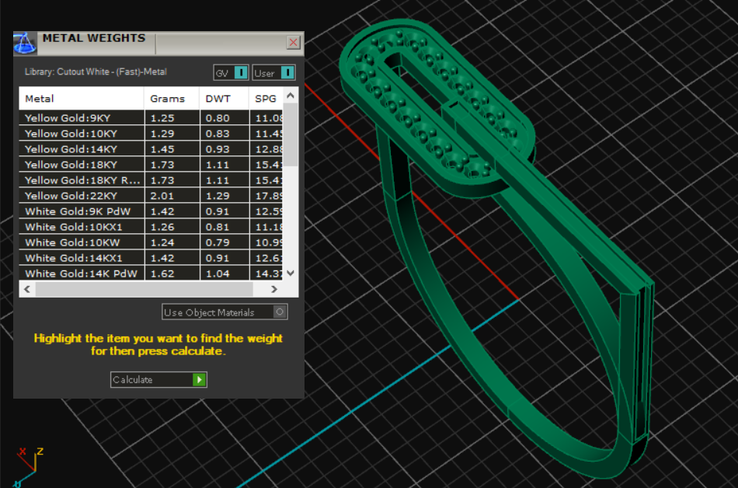Select the Yellow Gold:18KY R... row
The width and height of the screenshot is (738, 488).
point(151,180)
